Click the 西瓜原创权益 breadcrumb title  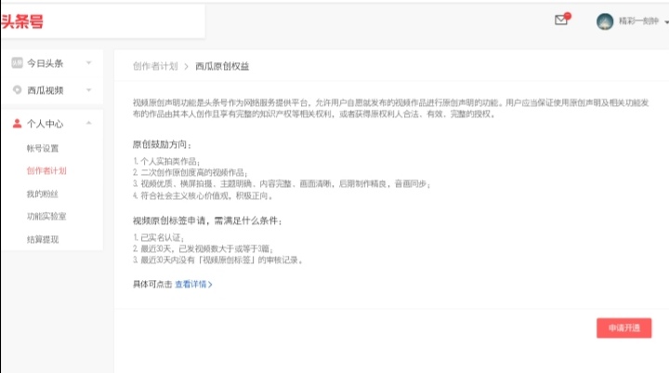222,66
